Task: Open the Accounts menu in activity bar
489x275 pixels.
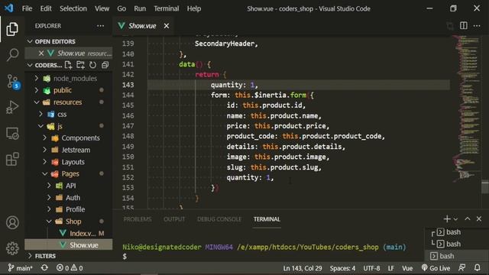Action: coord(12,222)
